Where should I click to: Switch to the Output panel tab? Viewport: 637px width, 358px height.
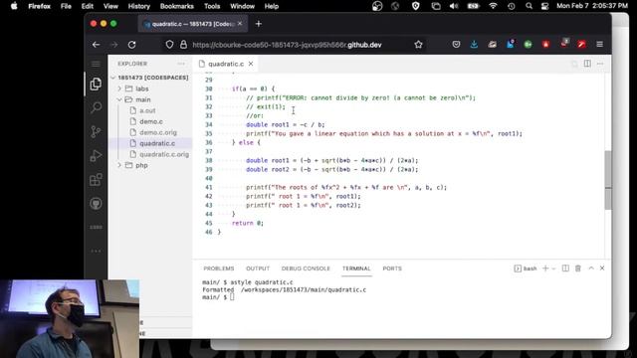point(258,268)
